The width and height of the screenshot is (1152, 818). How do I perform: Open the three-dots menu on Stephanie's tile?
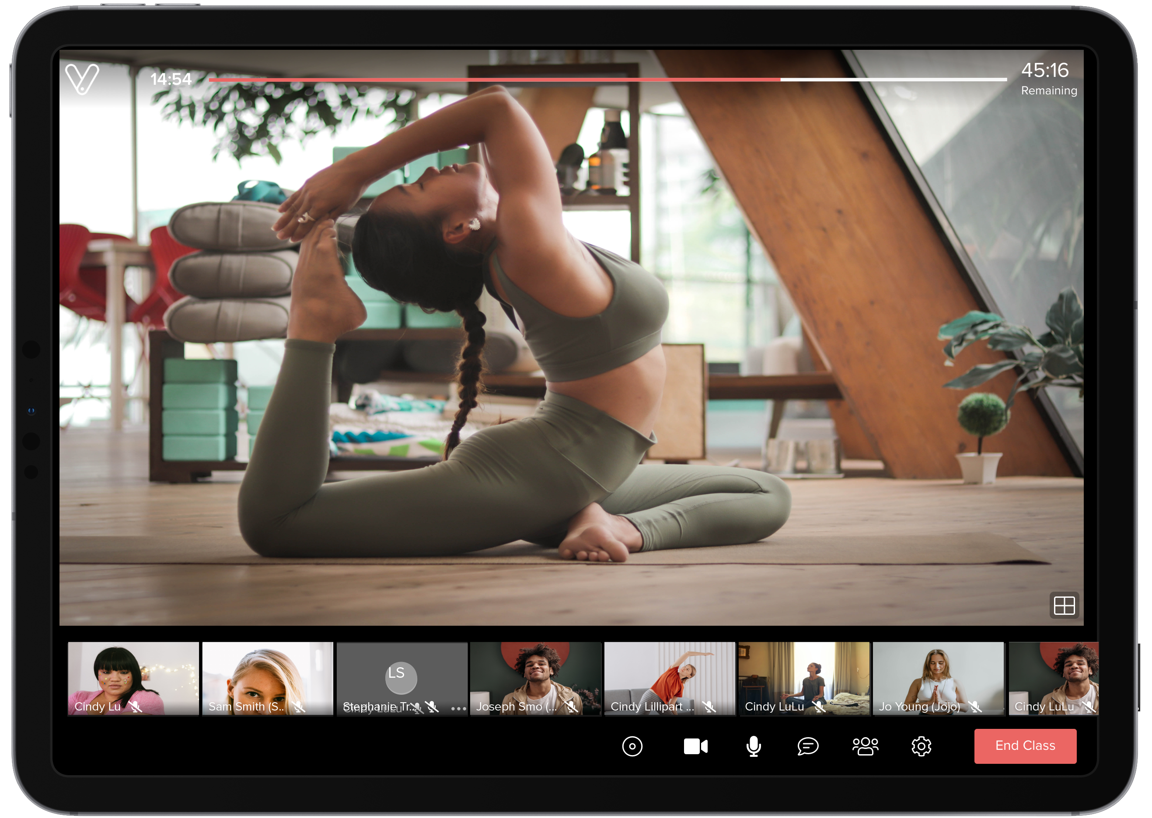(458, 708)
